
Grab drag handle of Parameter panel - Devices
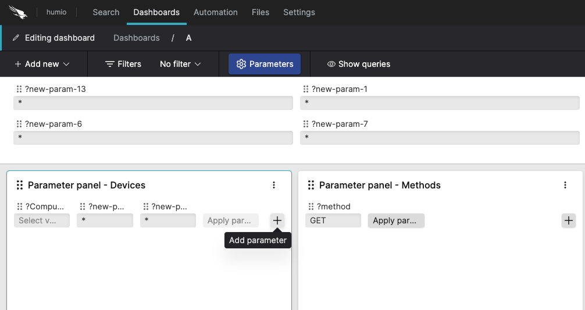coord(19,185)
